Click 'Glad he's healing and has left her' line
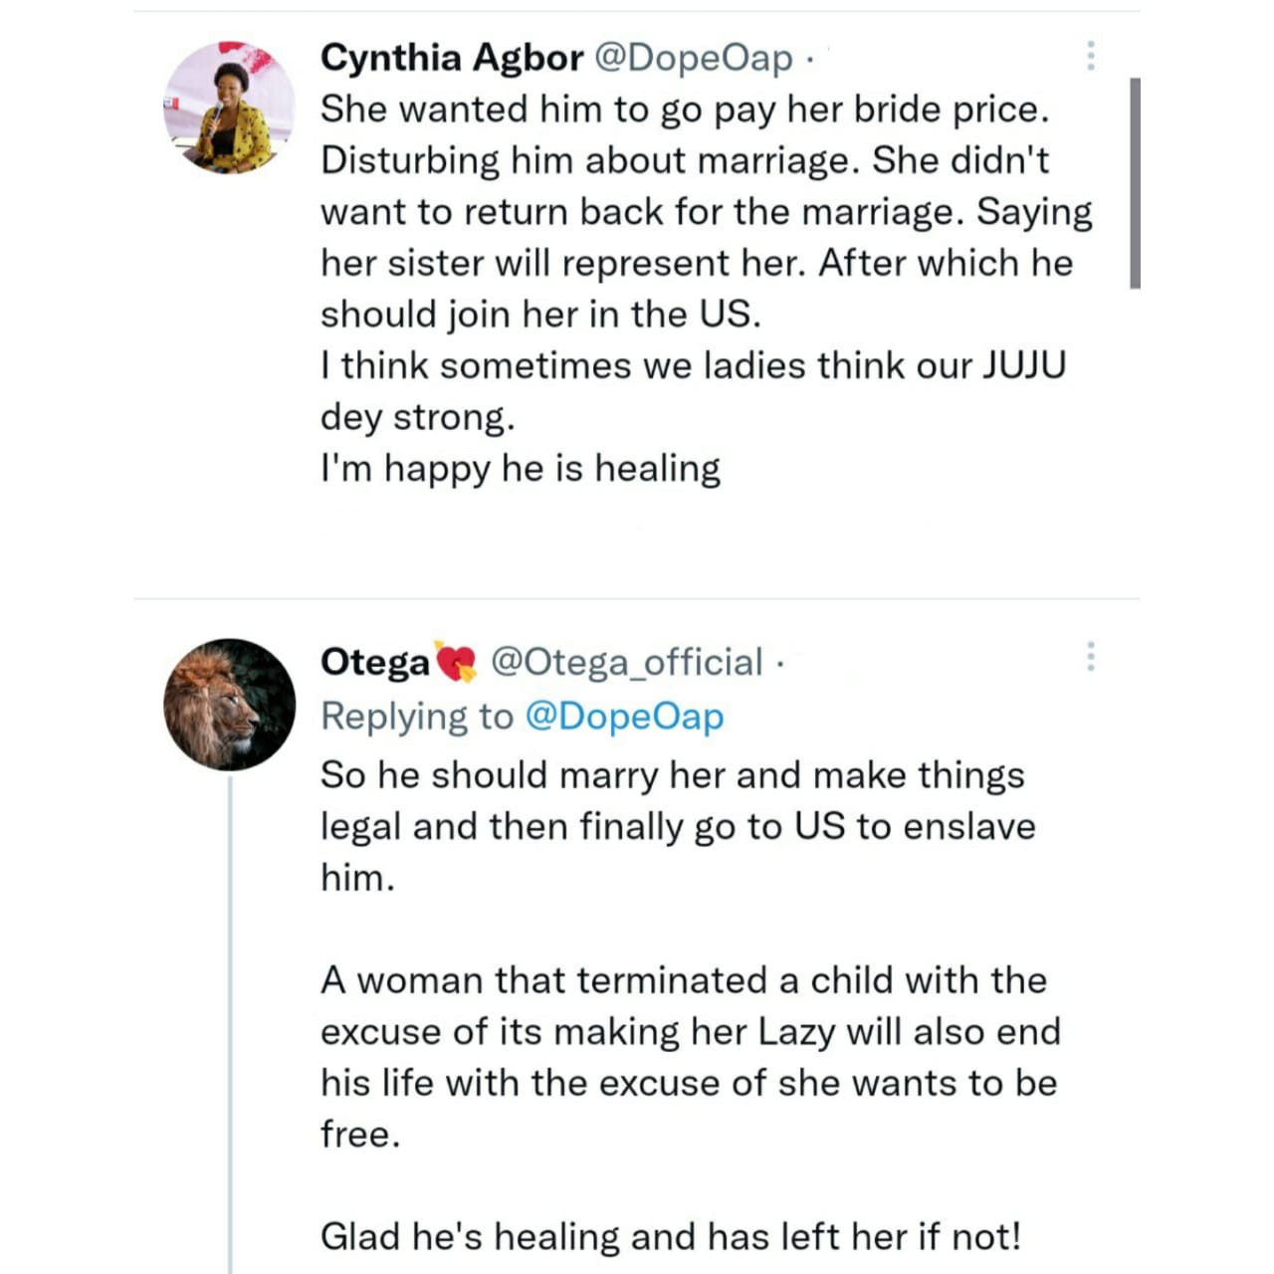The image size is (1274, 1274). point(671,1236)
